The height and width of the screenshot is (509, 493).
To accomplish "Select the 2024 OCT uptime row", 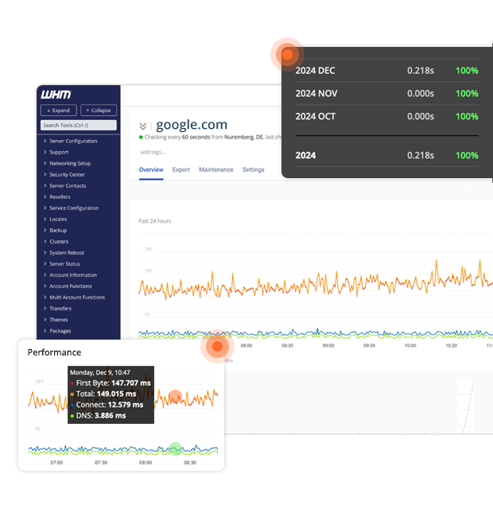I will 386,116.
